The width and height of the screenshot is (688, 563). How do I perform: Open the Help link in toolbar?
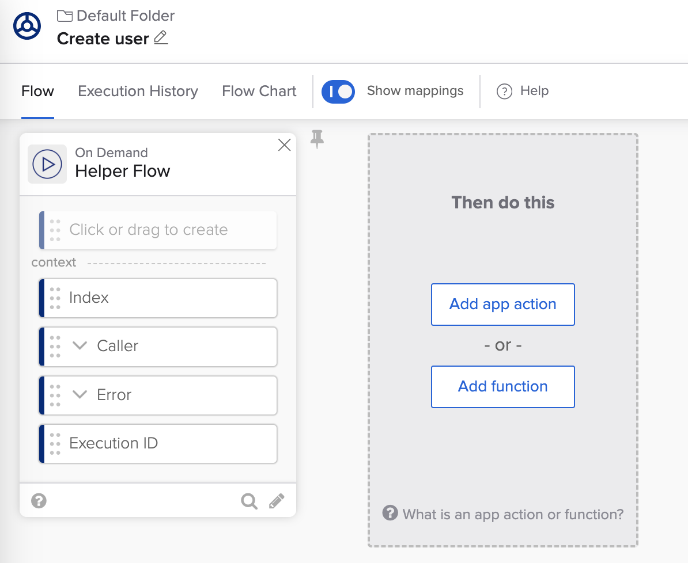tap(523, 91)
